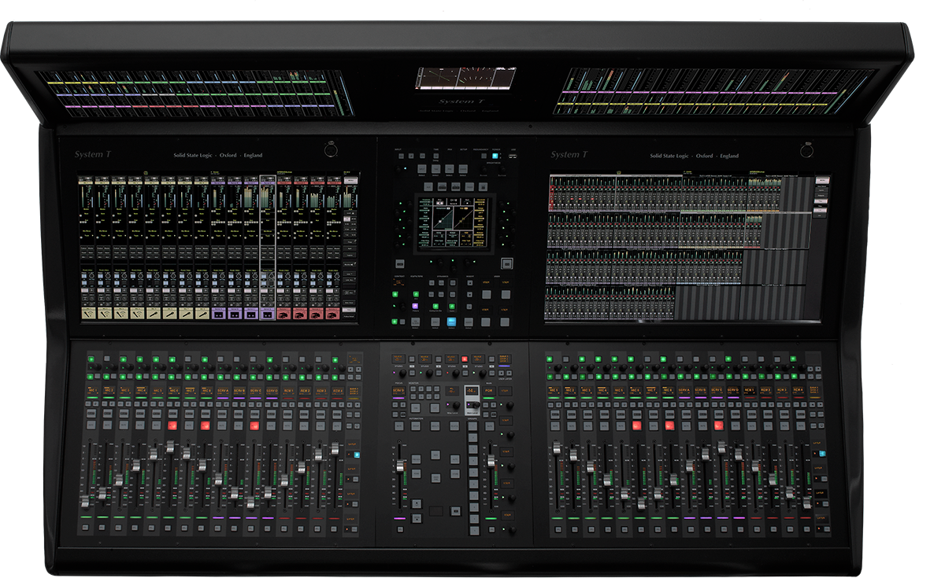
Task: Toggle the red-lit MIC 6 mute in the right fader bay
Action: click(636, 425)
